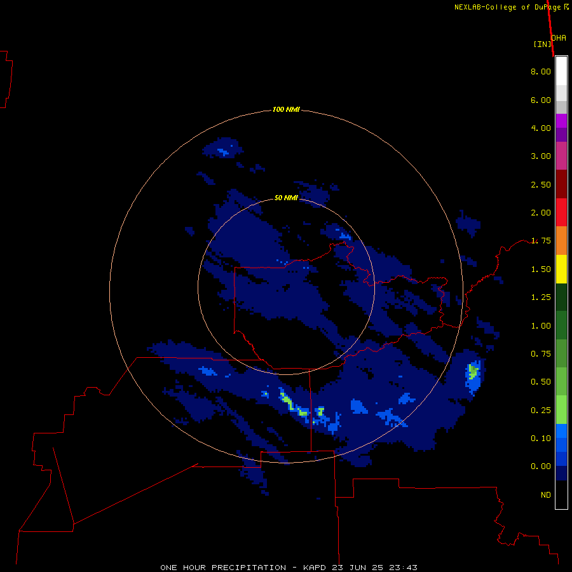Click the 2.00 legend value
This screenshot has width=572, height=572.
click(x=541, y=213)
